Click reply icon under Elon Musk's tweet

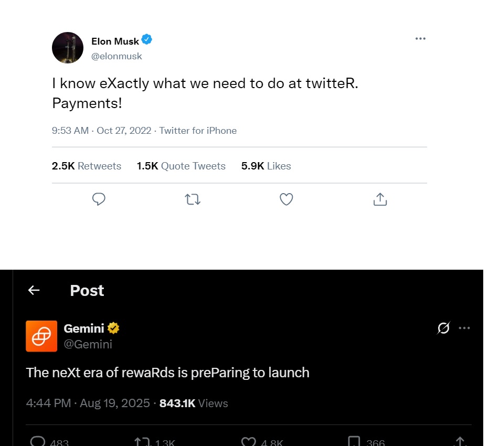(x=99, y=199)
